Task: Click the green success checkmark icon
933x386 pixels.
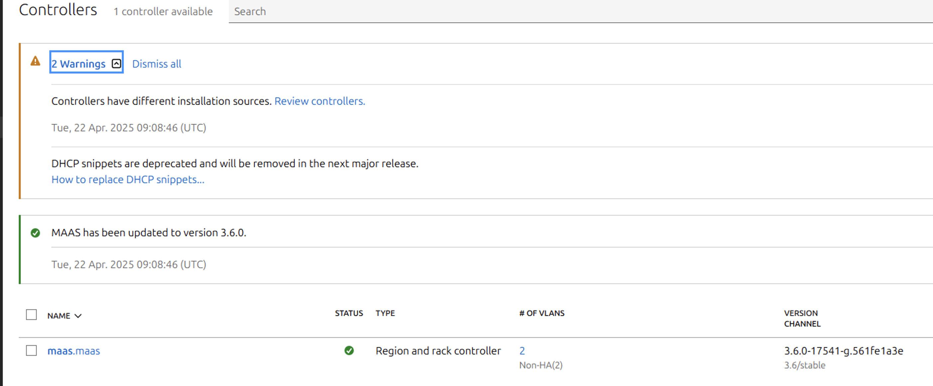Action: click(35, 233)
